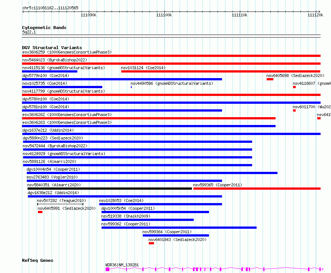Open the esv3606263 variant label

pyautogui.click(x=67, y=122)
